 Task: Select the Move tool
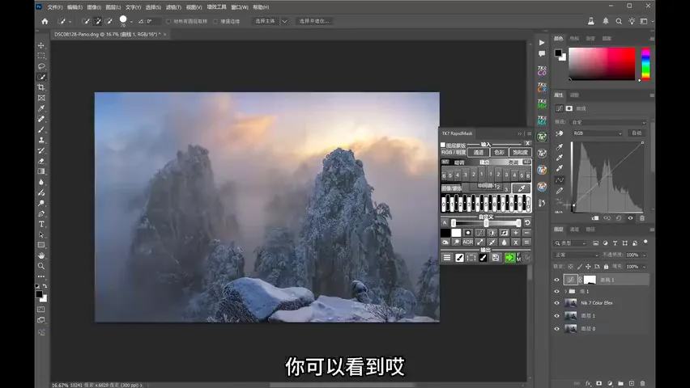(41, 45)
